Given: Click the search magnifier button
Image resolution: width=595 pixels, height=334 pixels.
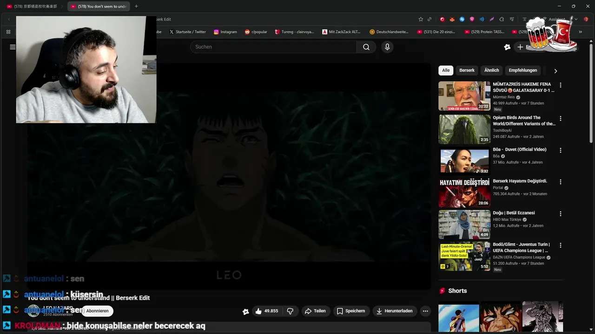Looking at the screenshot, I should tap(366, 47).
